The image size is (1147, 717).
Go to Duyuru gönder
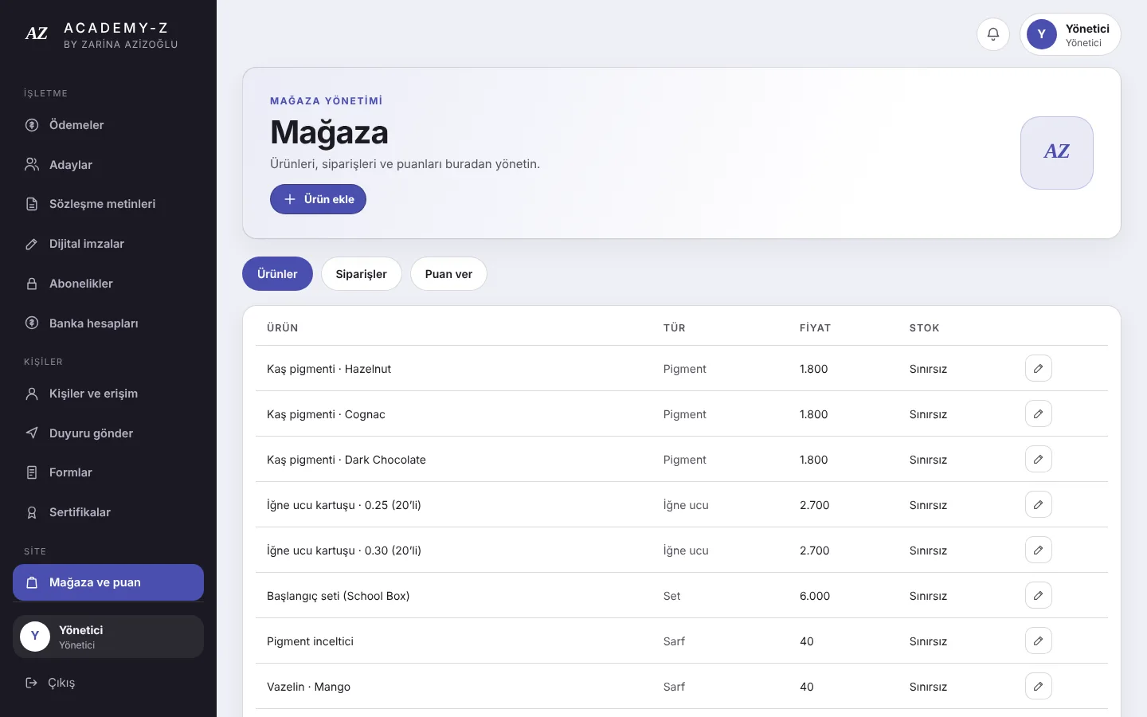108,433
